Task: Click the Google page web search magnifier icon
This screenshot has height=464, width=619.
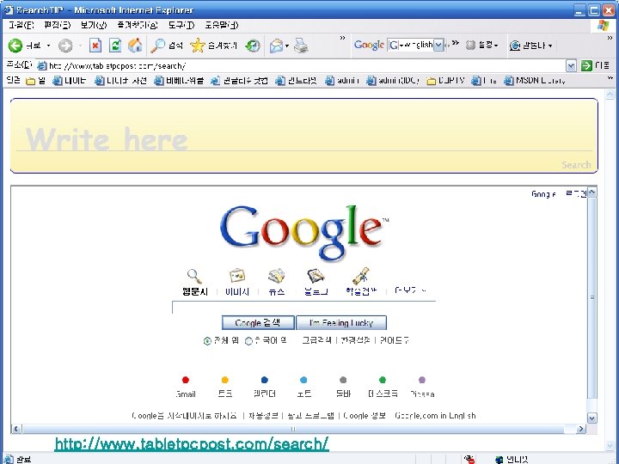Action: pyautogui.click(x=194, y=276)
